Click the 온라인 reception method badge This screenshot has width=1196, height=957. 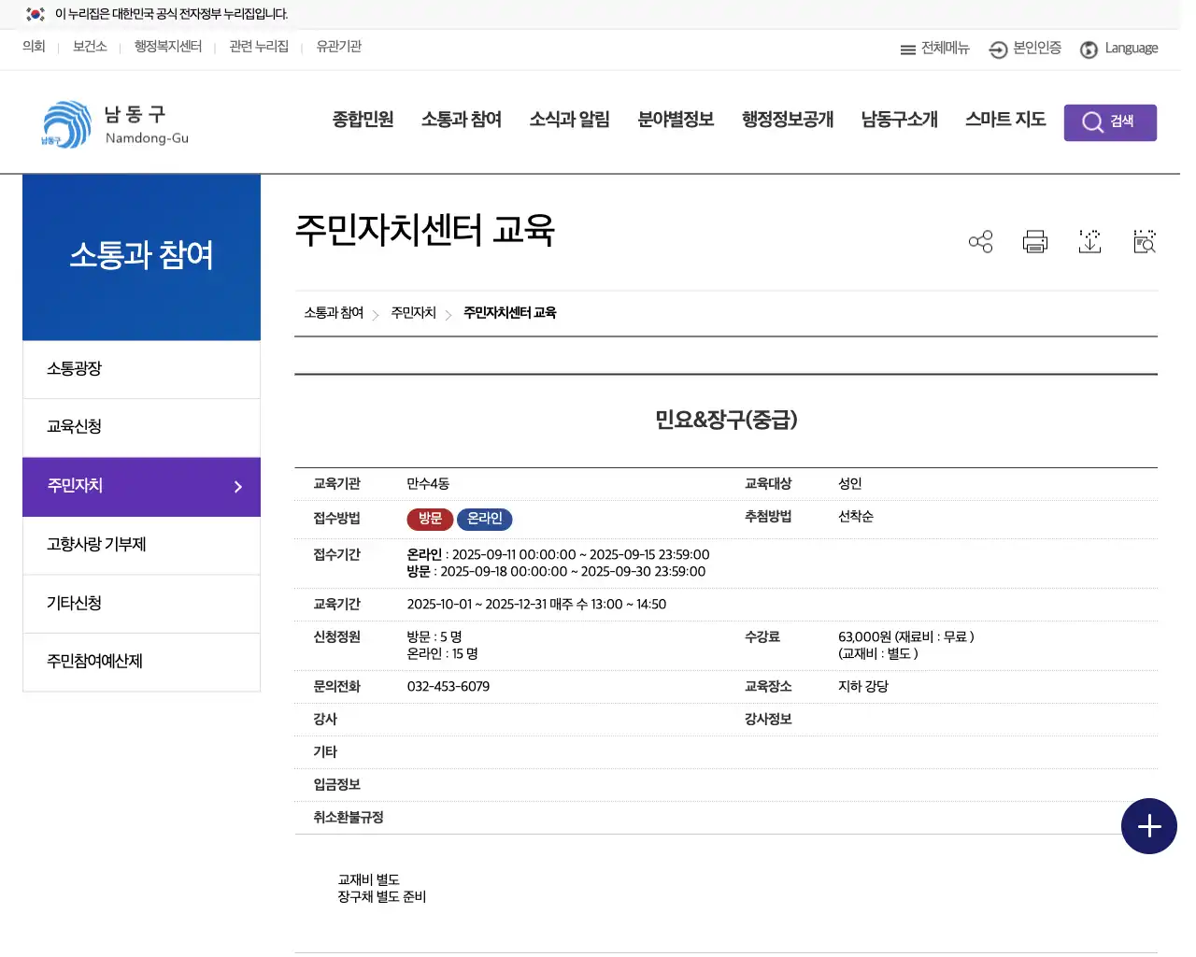click(484, 519)
